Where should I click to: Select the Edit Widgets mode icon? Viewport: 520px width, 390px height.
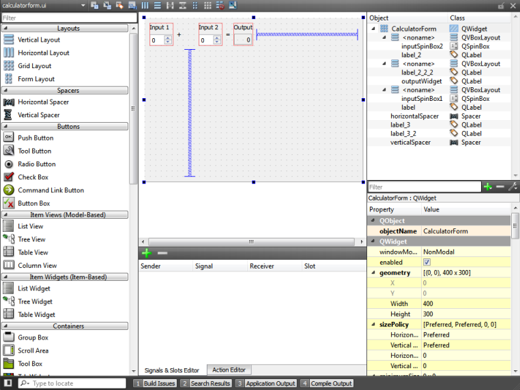point(94,5)
